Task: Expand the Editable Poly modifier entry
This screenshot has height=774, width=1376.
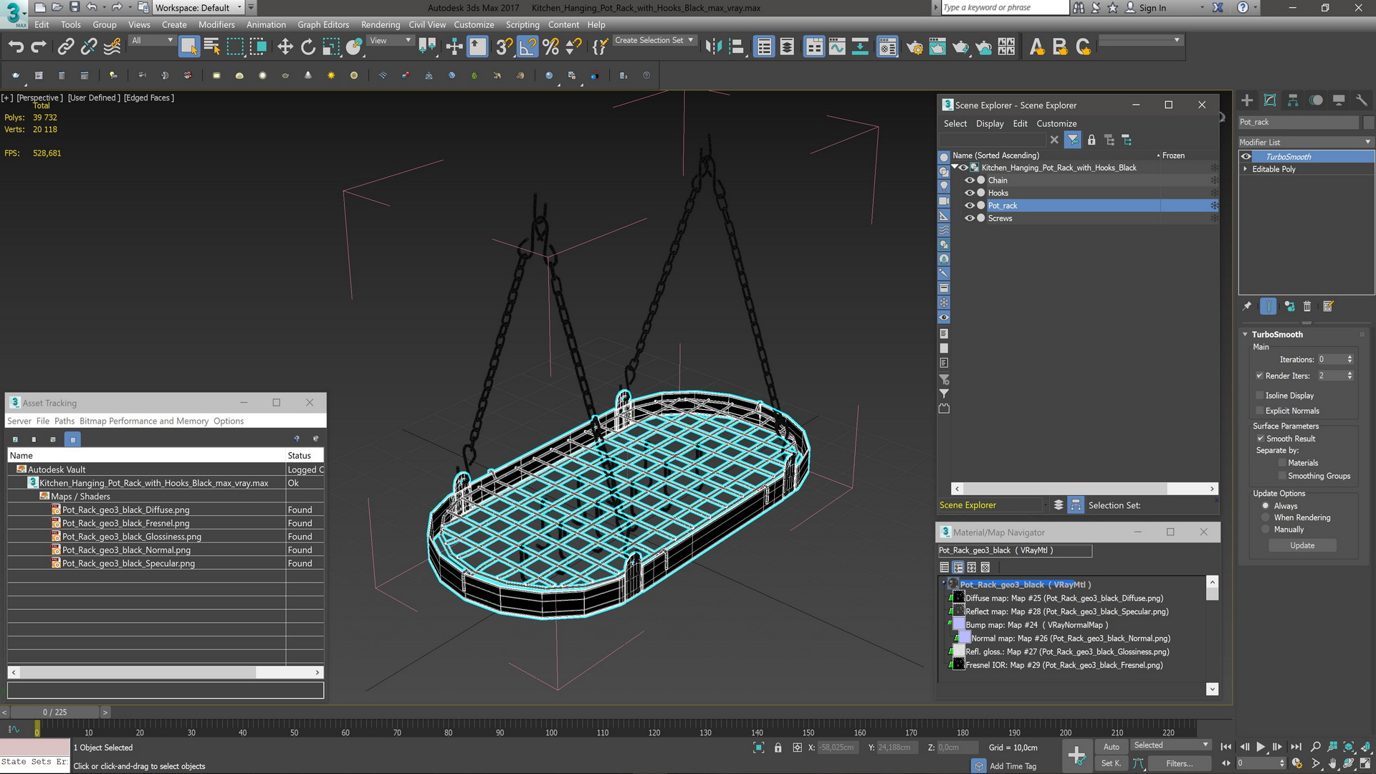Action: point(1246,169)
